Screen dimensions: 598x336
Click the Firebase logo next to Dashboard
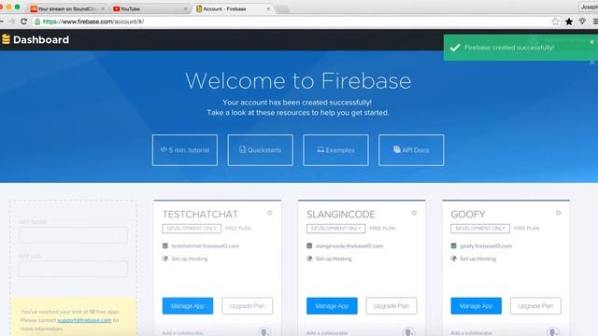(x=6, y=39)
